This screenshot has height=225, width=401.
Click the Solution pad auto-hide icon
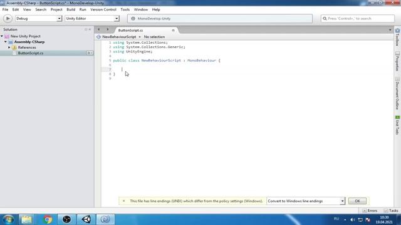tap(86, 29)
